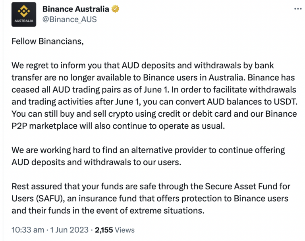Click the "Fellow Binancians," greeting line
This screenshot has height=241, width=305.
48,42
